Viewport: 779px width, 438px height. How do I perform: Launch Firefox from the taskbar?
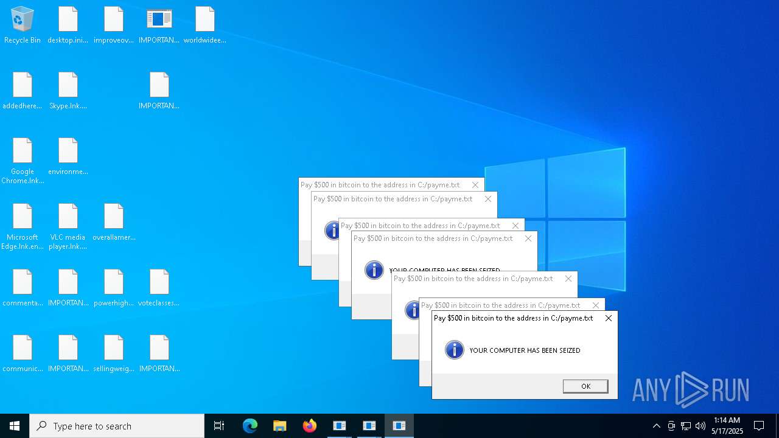point(310,426)
